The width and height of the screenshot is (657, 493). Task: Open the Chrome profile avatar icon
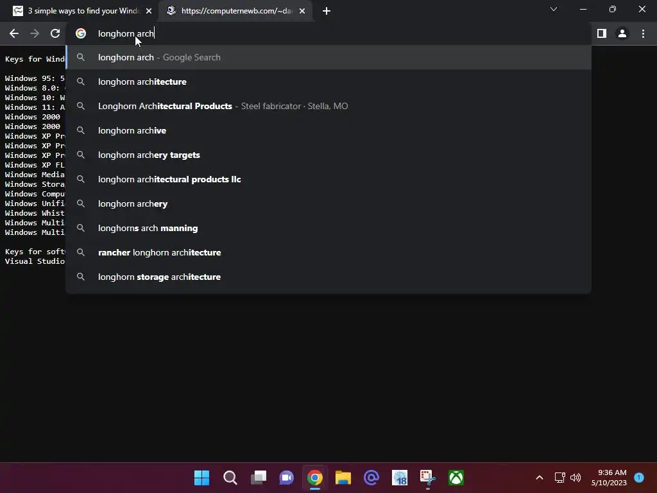(622, 33)
